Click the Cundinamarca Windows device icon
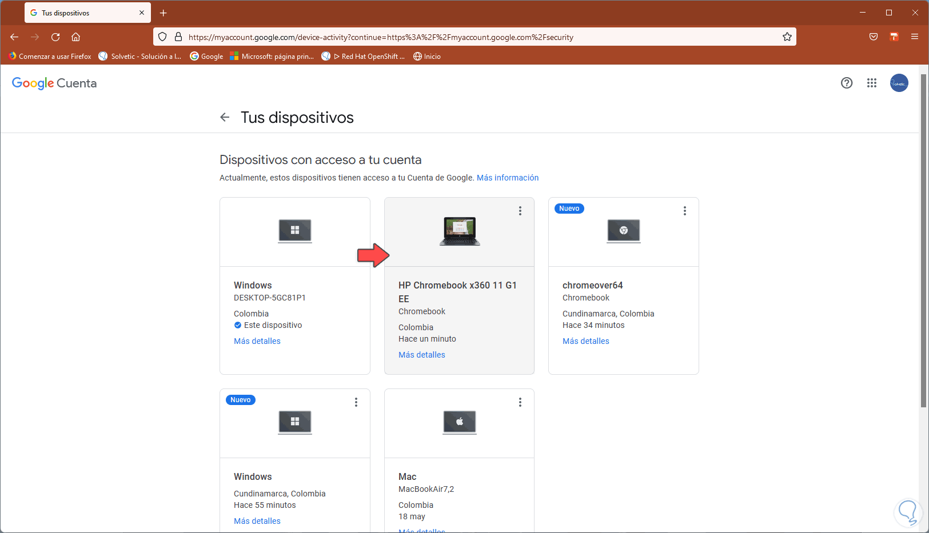This screenshot has height=533, width=929. click(x=295, y=422)
